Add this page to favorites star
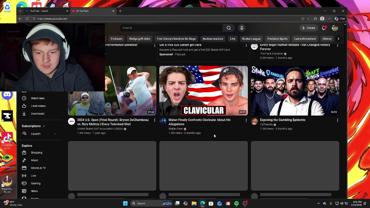Viewport: 370px width, 208px height. pos(308,18)
